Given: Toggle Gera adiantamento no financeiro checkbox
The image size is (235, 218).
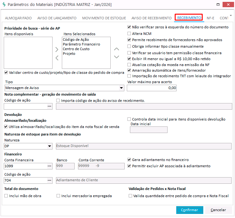Looking at the screenshot, I should point(129,159).
